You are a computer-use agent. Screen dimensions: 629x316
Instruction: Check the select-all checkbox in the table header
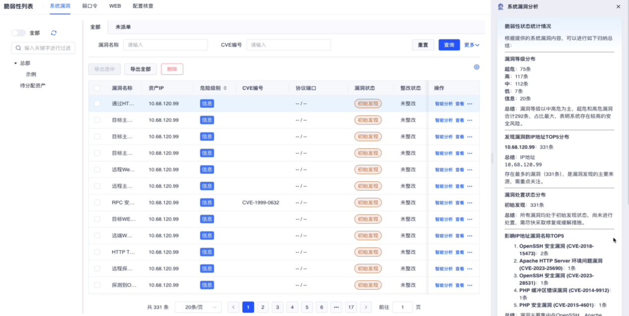coord(97,87)
